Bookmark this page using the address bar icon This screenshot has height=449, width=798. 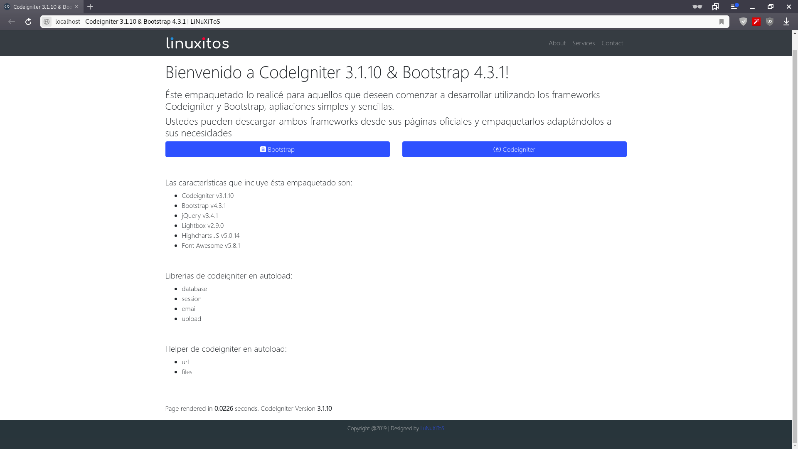[722, 22]
